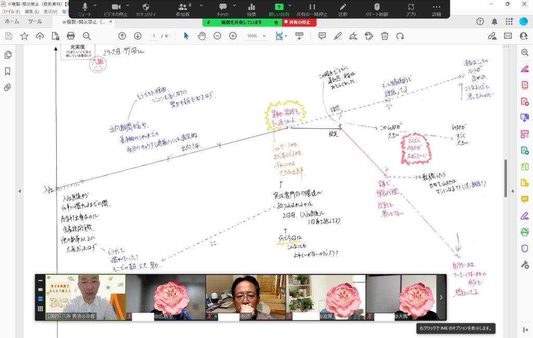The image size is (533, 338).
Task: Pause the screen share
Action: coord(312,8)
